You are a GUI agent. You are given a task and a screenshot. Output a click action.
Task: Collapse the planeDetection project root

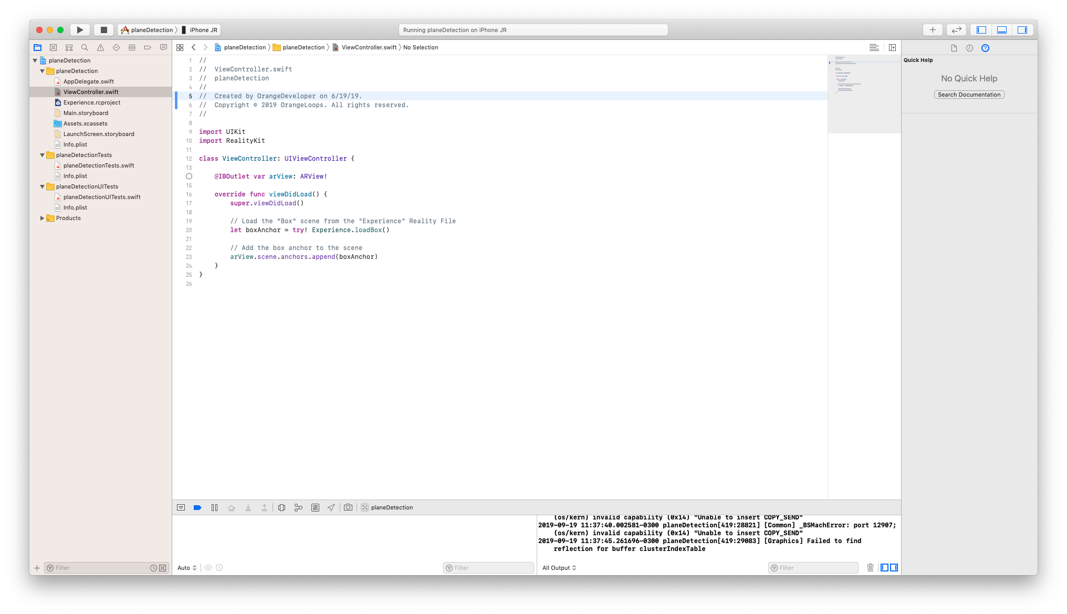35,60
